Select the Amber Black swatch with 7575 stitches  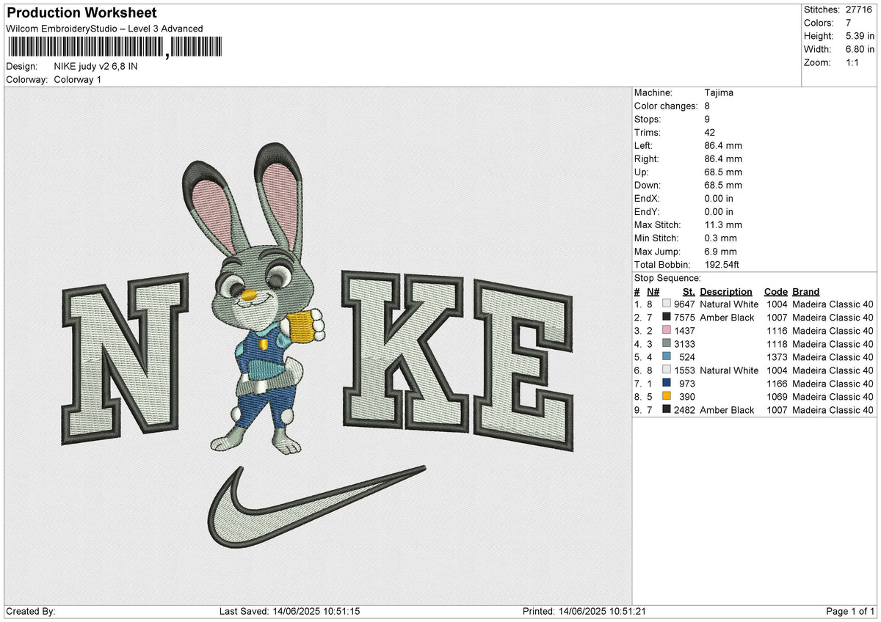point(667,318)
